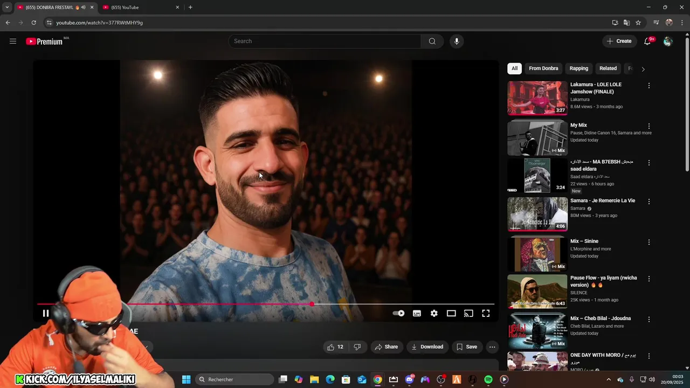Open options for Mix – Cheb Bilal

(649, 320)
